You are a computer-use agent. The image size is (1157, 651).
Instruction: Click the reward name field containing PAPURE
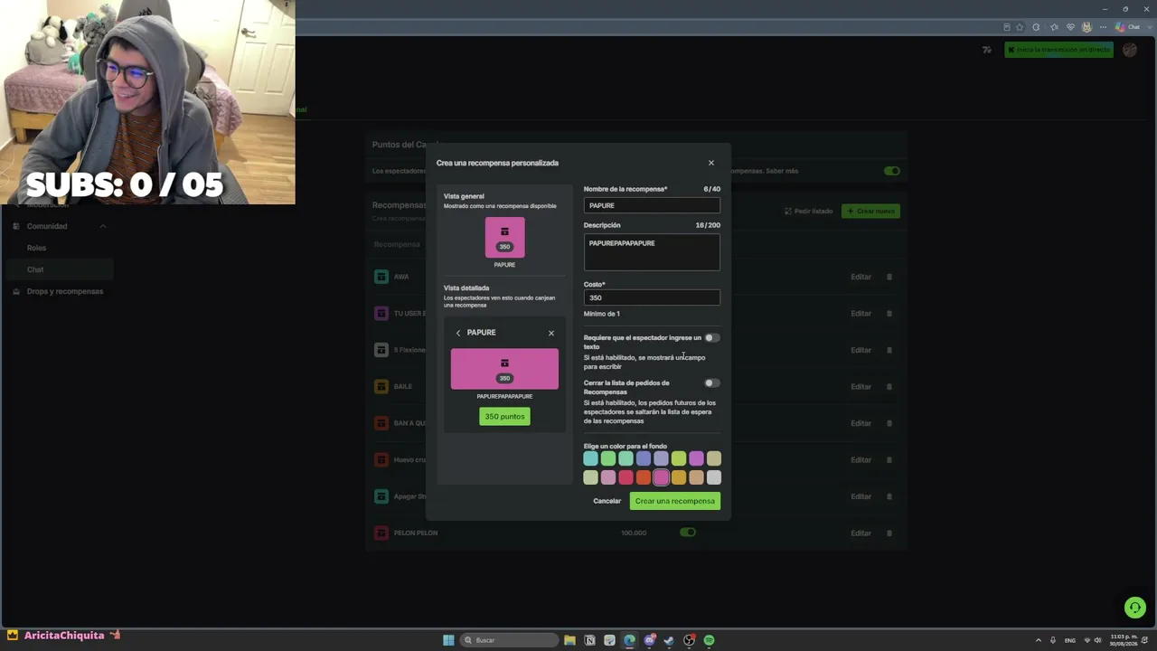click(x=652, y=205)
